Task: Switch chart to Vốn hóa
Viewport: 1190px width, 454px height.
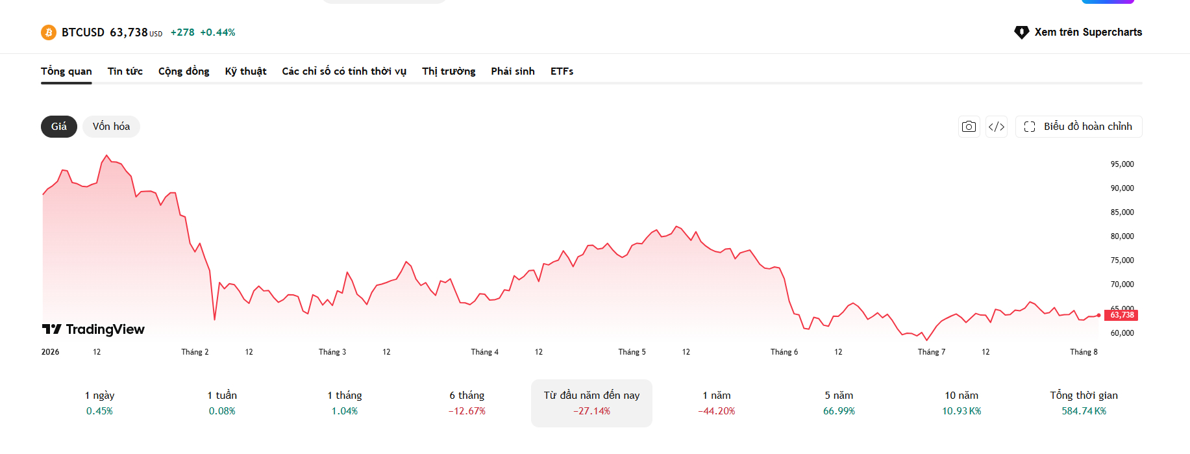Action: 111,127
